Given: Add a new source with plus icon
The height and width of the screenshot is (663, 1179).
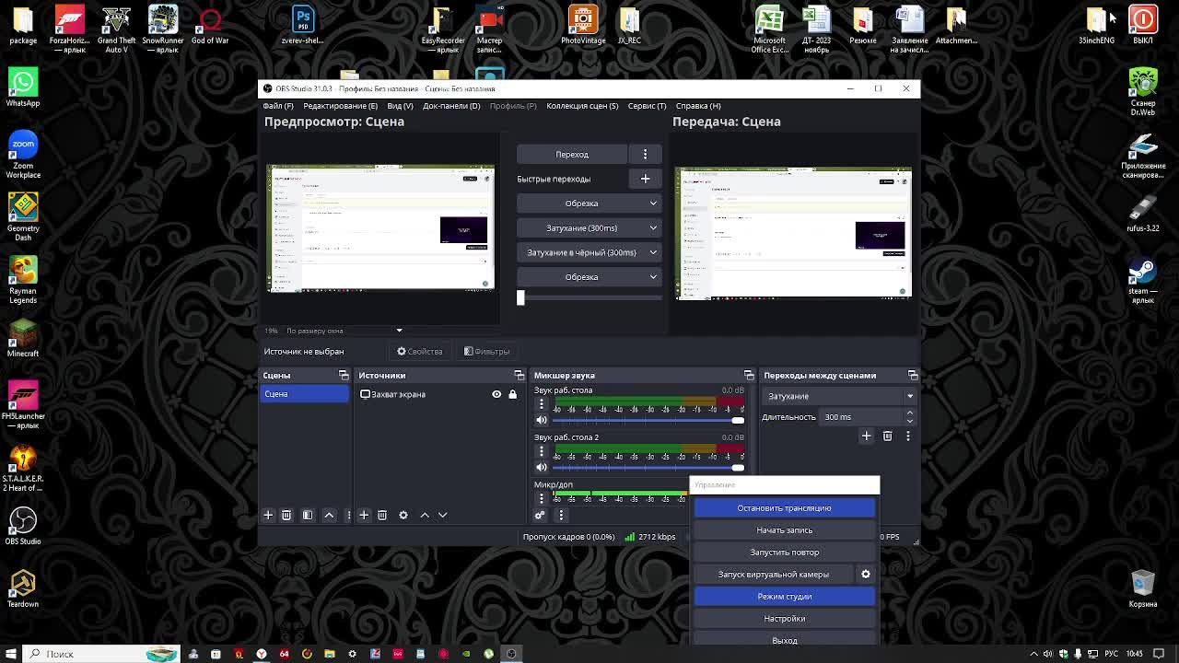Looking at the screenshot, I should (364, 515).
